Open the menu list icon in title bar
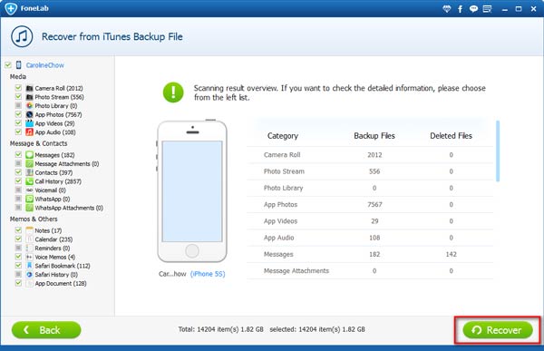 (487, 9)
